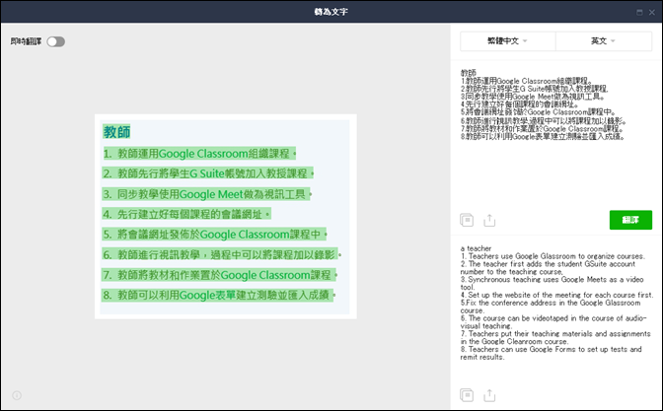The height and width of the screenshot is (411, 663).
Task: Select highlighted line 5 將會議網址發佈於Google Classroom
Action: coord(214,234)
